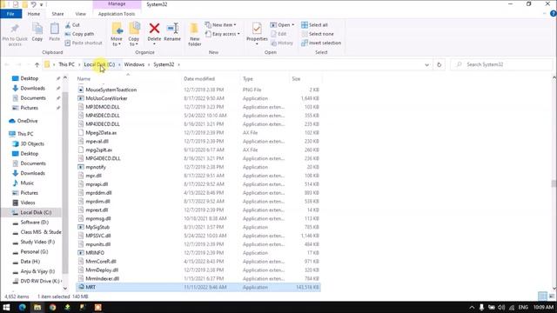
Task: Click the Up one level arrow
Action: click(x=37, y=64)
